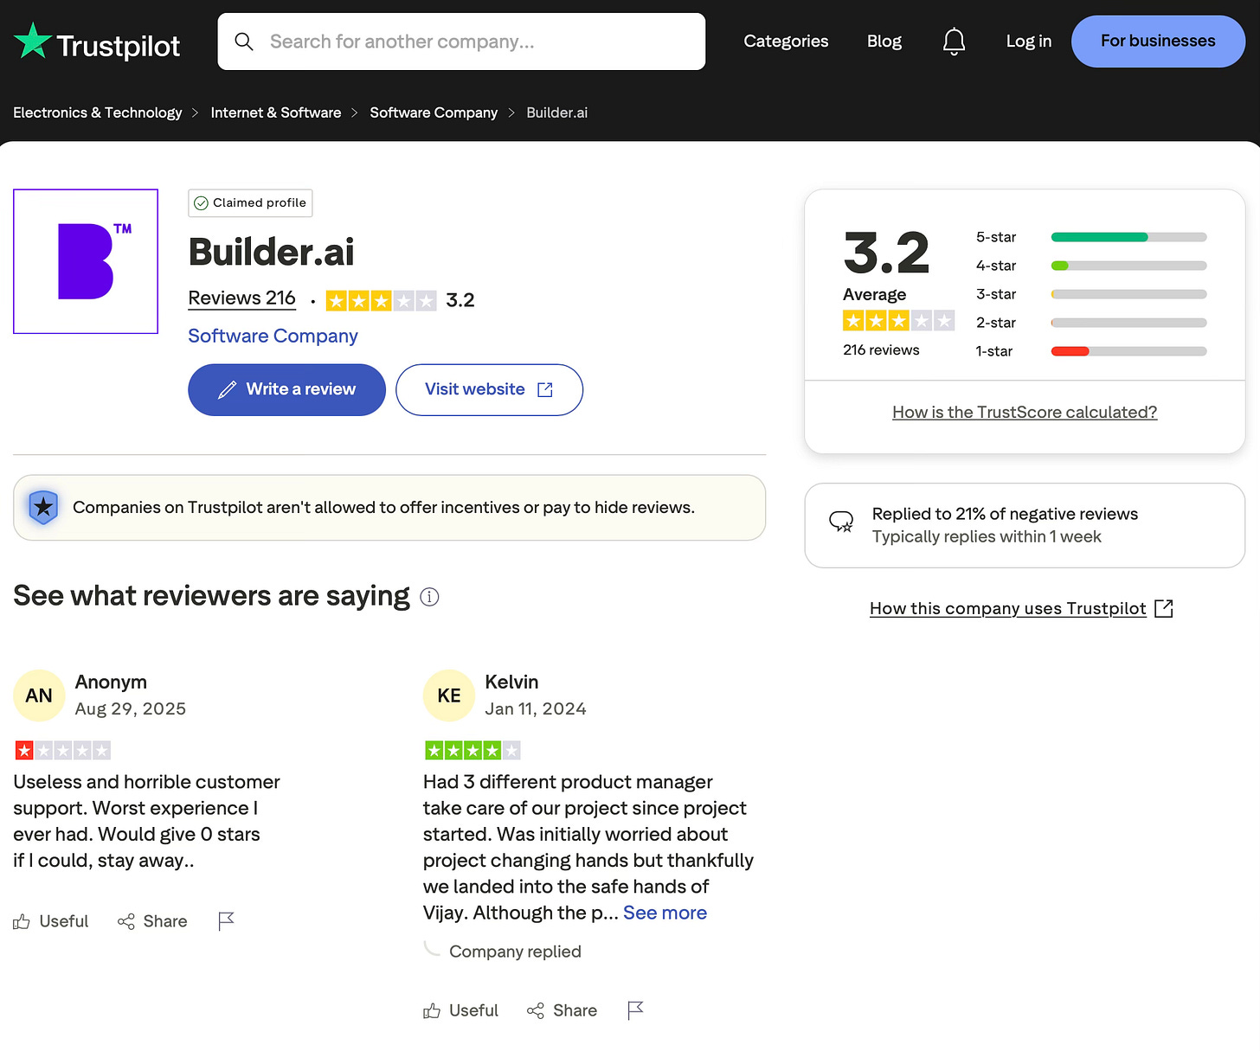Open Reviews 216 link
Screen dimensions: 1260x1051
pos(241,298)
